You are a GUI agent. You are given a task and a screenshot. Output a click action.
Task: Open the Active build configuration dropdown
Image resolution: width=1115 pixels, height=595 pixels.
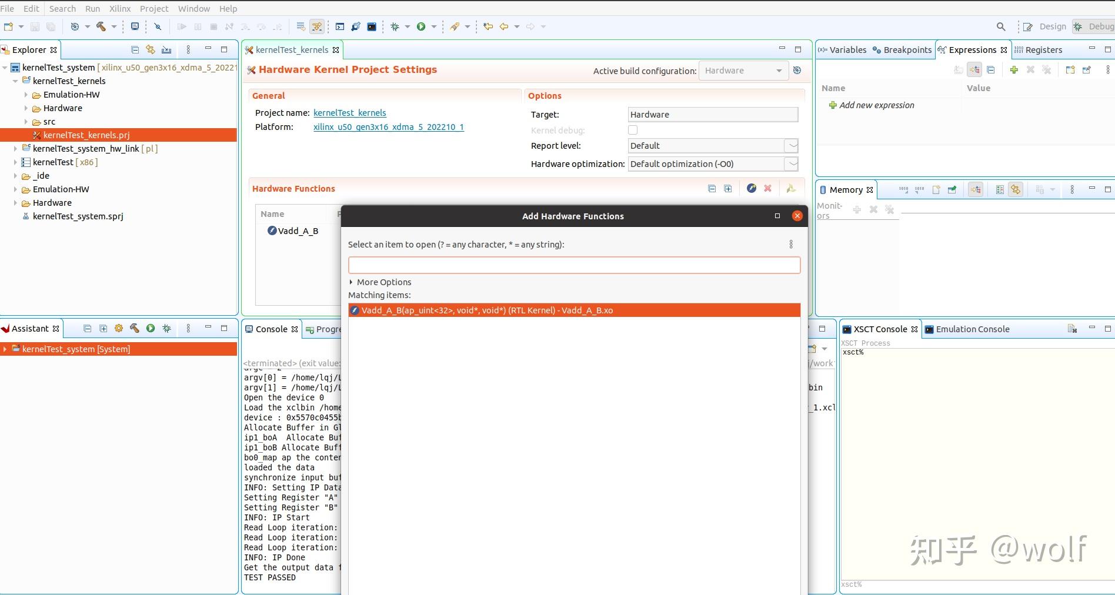pyautogui.click(x=743, y=71)
